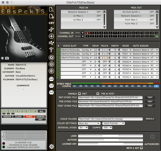
Task: Click the INIT-SYSEX FILE path field
Action: [110, 98]
